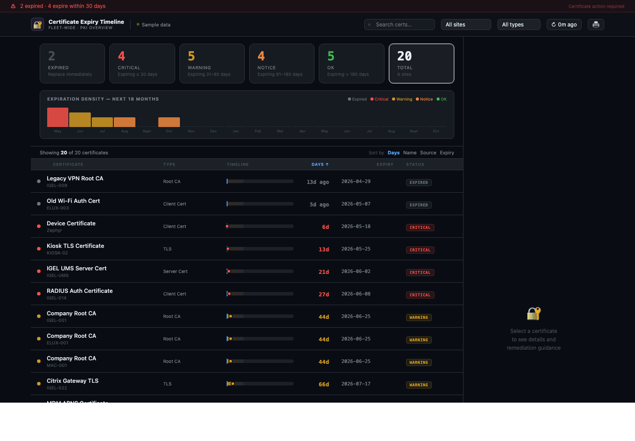The image size is (635, 441).
Task: Click the status dot beside Old Wi-Fi Auth Cert
Action: [x=39, y=204]
